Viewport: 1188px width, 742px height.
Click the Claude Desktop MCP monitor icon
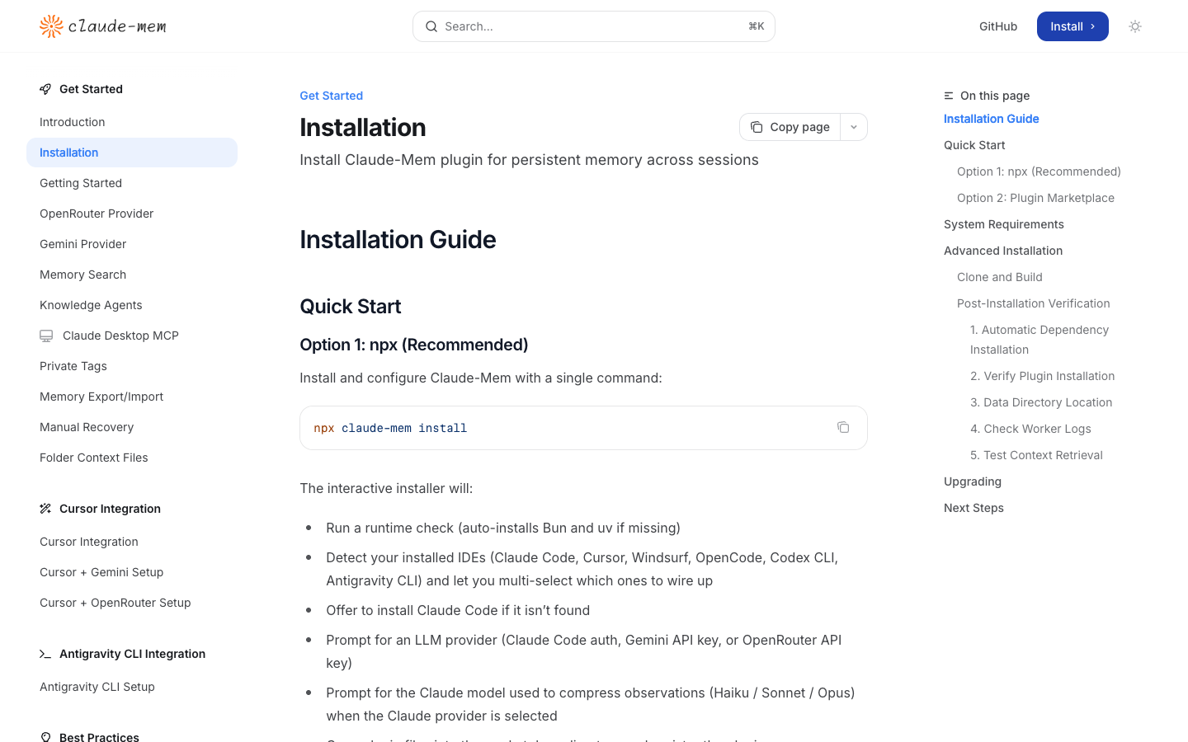[x=46, y=336]
